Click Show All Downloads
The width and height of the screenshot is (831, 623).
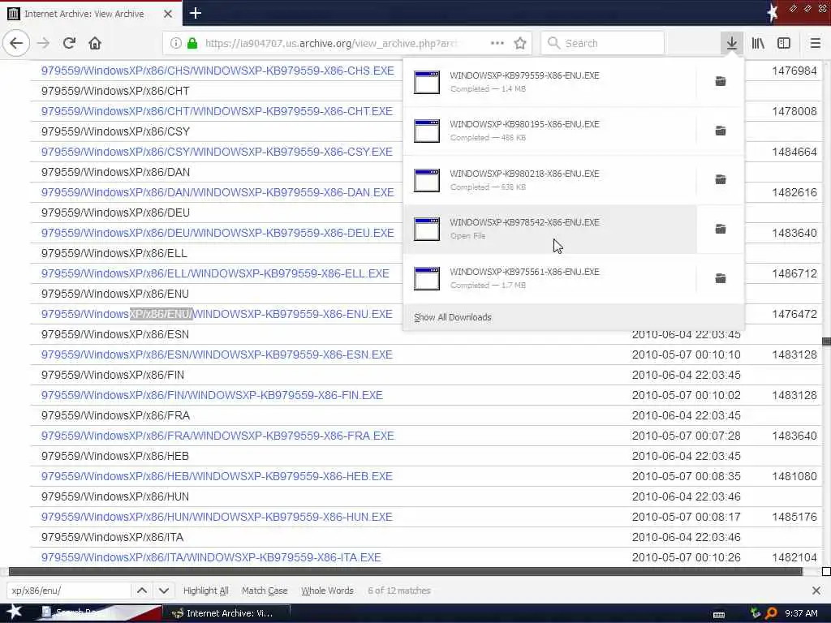[x=453, y=317]
